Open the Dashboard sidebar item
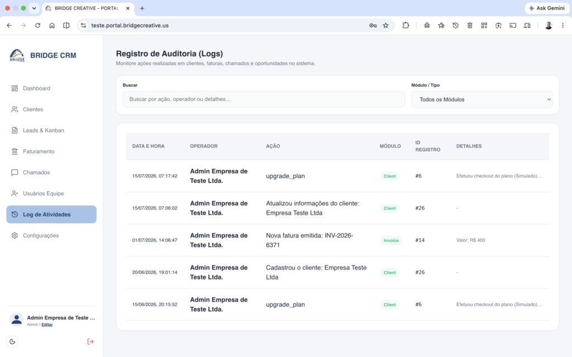Viewport: 572px width, 357px height. point(51,89)
